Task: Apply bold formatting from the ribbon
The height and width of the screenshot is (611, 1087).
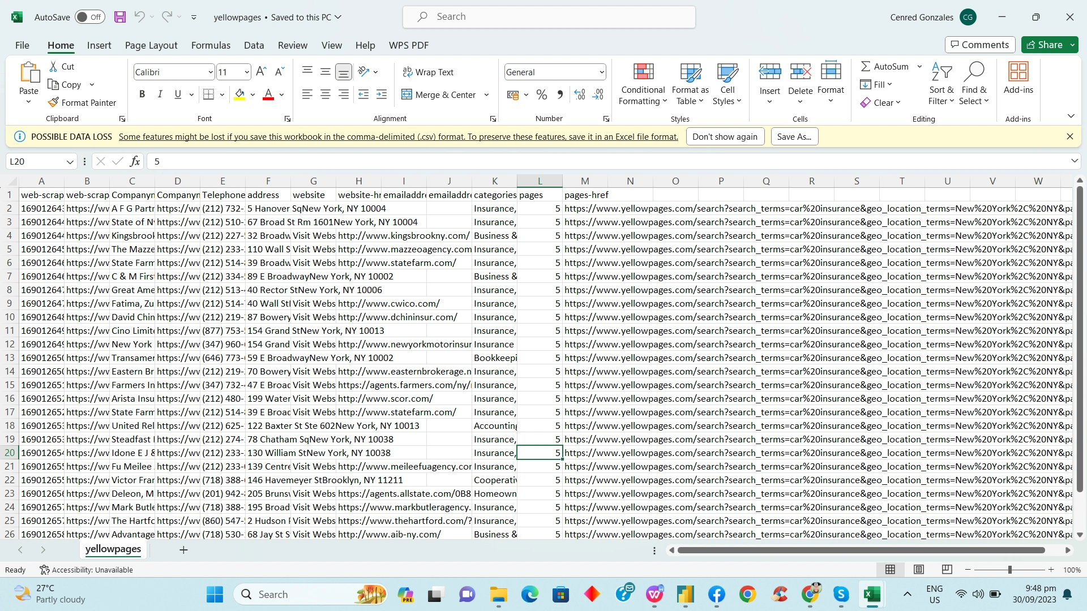Action: coord(142,94)
